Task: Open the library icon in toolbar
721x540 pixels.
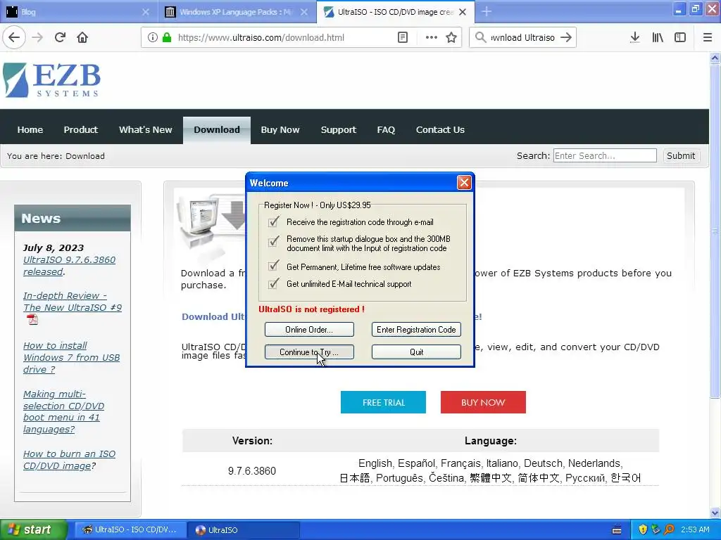Action: point(658,37)
